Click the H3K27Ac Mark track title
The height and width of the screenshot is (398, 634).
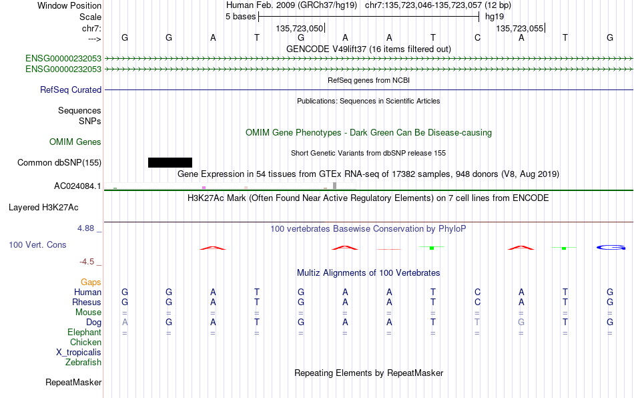click(x=369, y=198)
